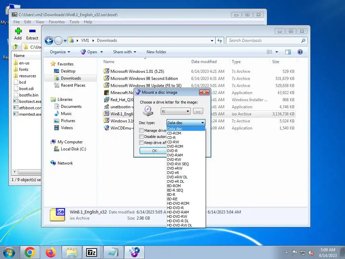The height and width of the screenshot is (259, 345).
Task: Switch to 7-Zip taskbar icon
Action: tap(92, 252)
